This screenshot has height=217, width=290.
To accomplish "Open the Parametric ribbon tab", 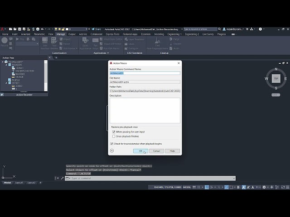I will (x=39, y=34).
